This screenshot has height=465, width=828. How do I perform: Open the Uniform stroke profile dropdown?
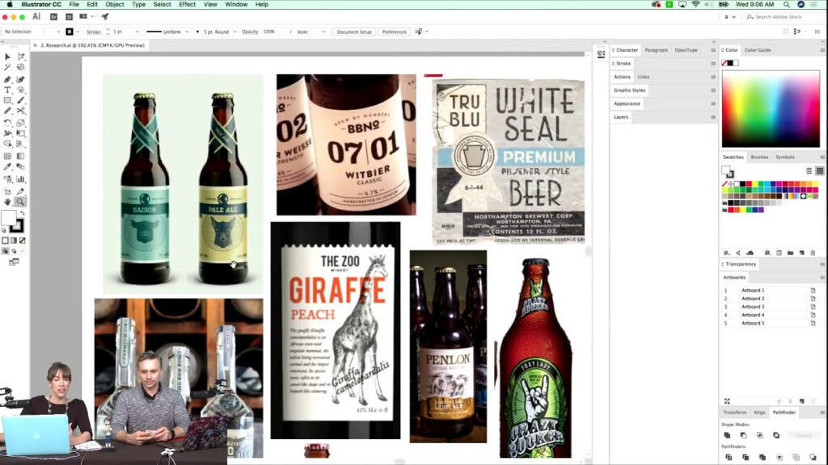pos(187,31)
